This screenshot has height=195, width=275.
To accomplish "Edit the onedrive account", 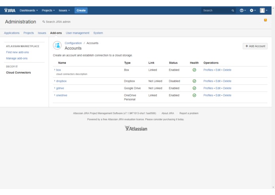I will [x=218, y=95].
